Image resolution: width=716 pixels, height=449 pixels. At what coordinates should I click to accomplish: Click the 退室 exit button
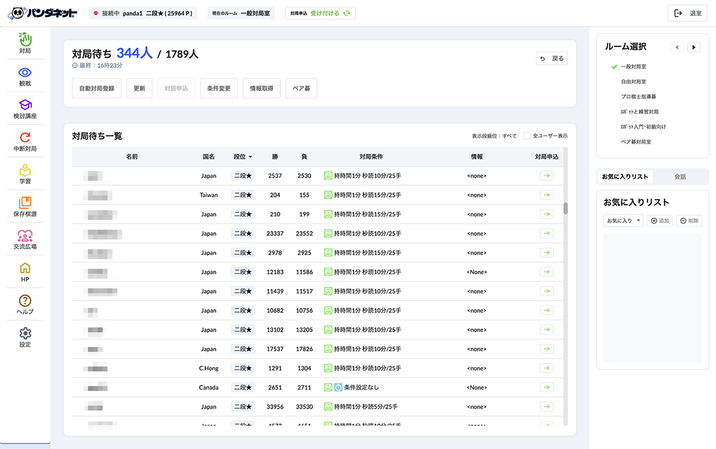point(687,13)
